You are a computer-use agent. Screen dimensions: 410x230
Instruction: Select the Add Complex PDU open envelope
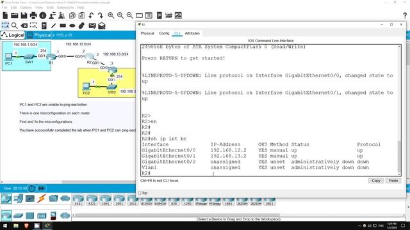point(102,26)
